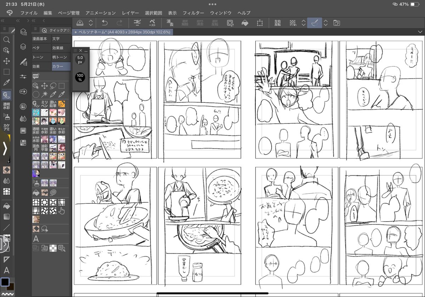Toggle the tone display icon in command bar
This screenshot has width=425, height=297.
[x=293, y=23]
